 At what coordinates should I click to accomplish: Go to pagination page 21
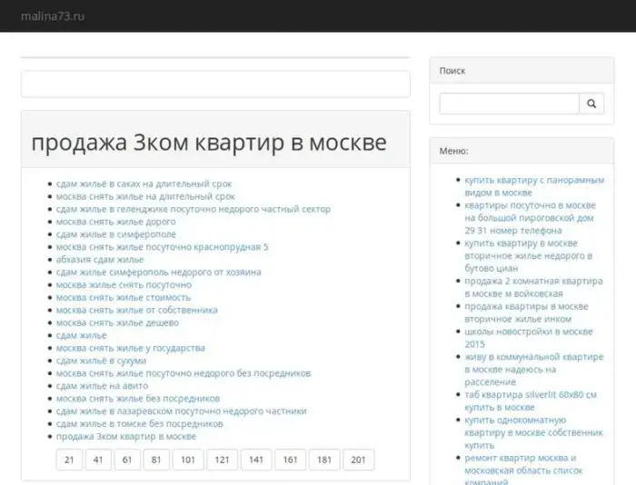point(69,460)
